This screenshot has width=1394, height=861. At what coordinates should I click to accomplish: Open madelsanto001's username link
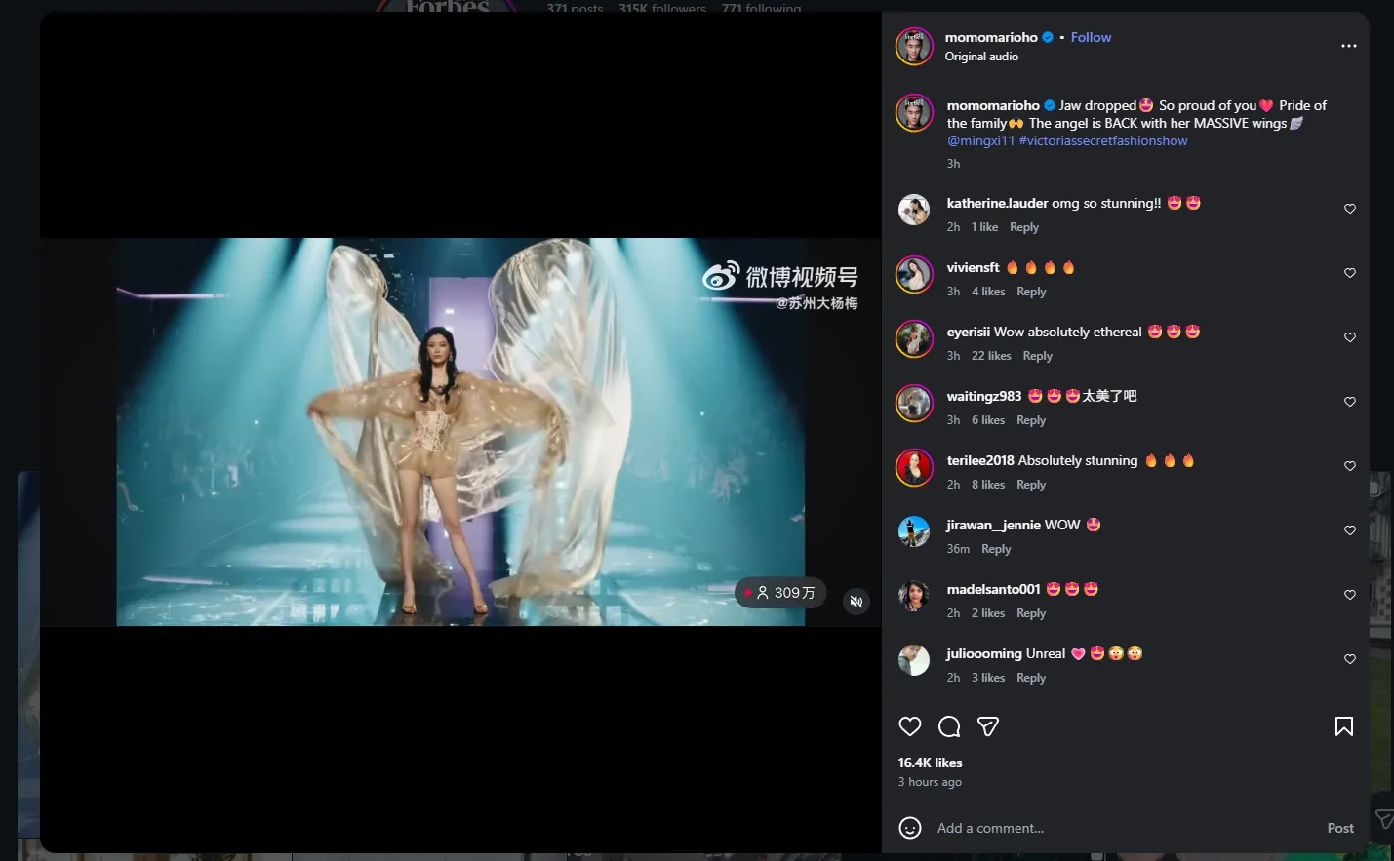coord(993,589)
